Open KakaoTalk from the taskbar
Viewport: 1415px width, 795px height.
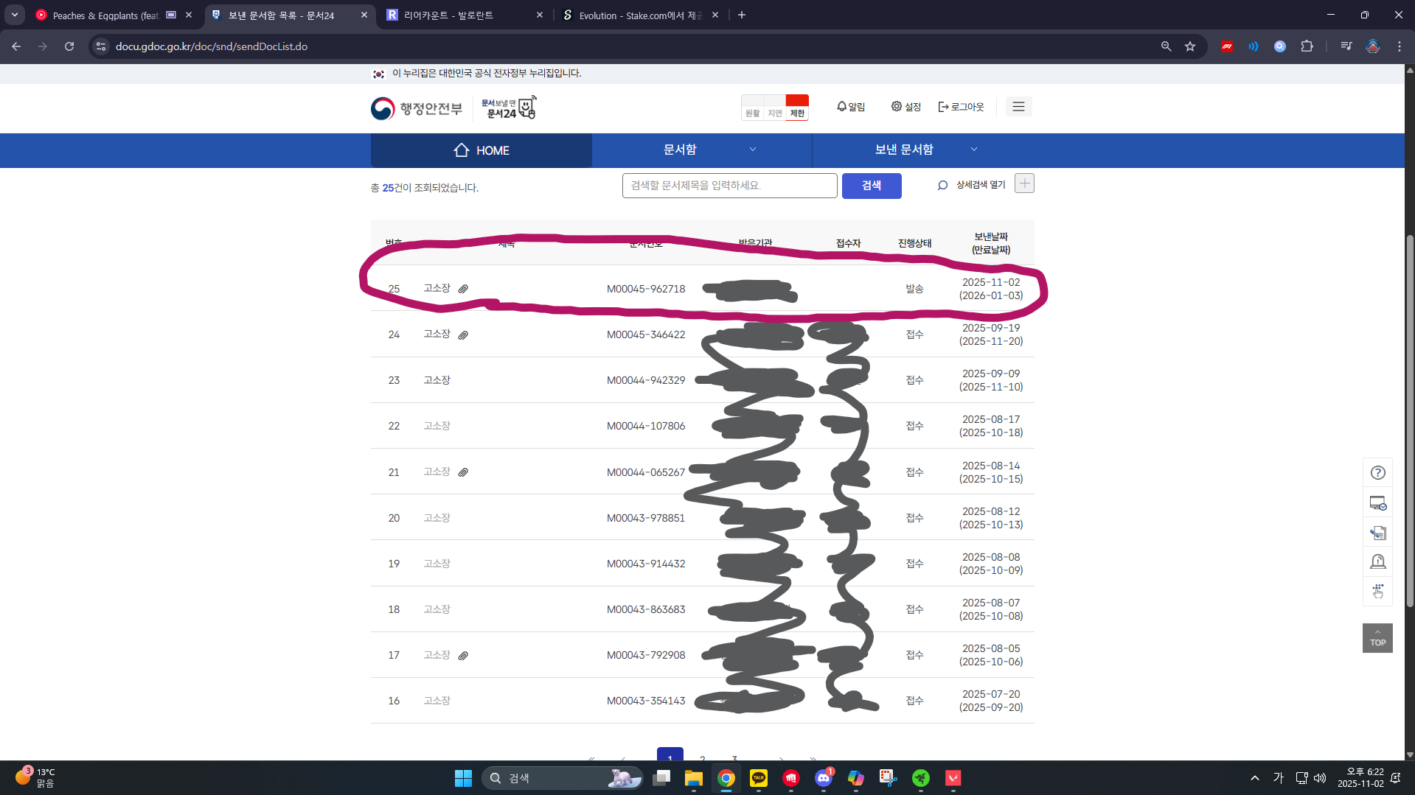pyautogui.click(x=758, y=778)
